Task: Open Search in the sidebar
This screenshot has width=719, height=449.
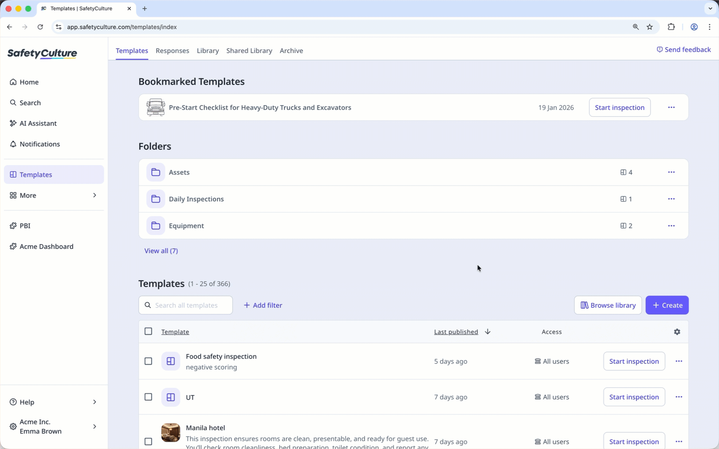Action: pos(53,103)
